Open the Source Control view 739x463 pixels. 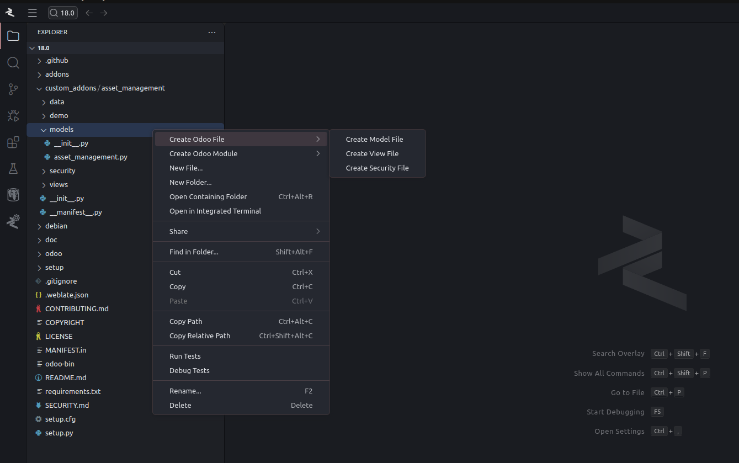[13, 89]
